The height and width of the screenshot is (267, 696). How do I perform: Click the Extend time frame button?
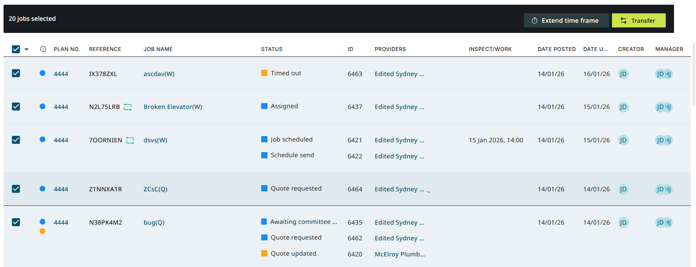click(x=566, y=20)
